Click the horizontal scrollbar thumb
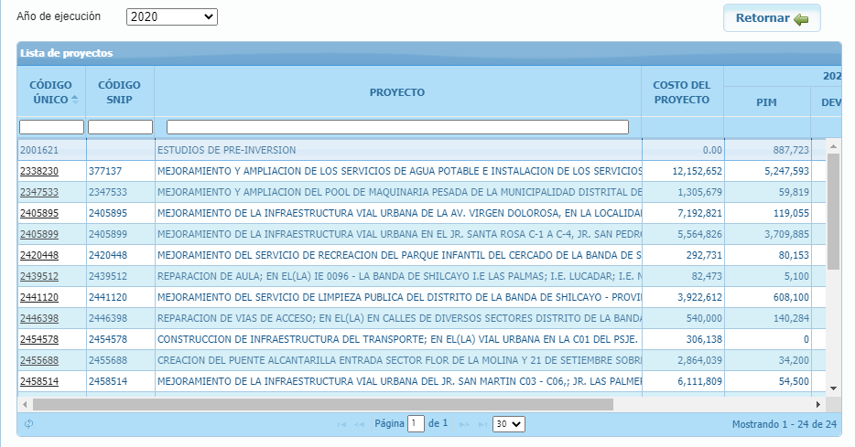 [x=322, y=403]
